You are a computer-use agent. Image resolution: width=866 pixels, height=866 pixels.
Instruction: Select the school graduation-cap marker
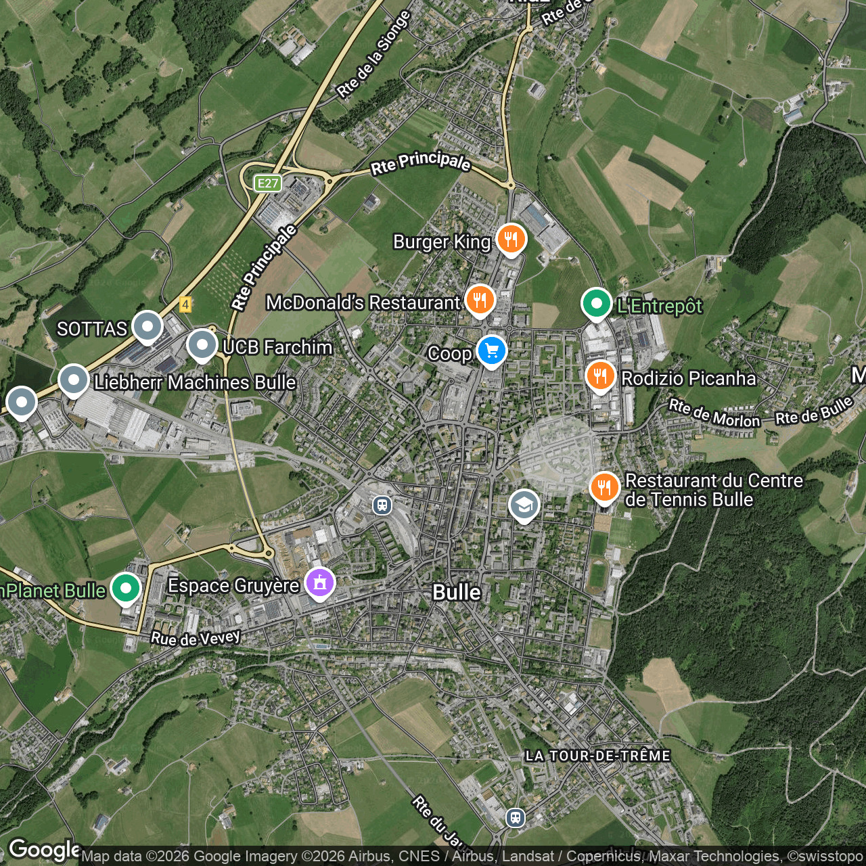point(524,506)
